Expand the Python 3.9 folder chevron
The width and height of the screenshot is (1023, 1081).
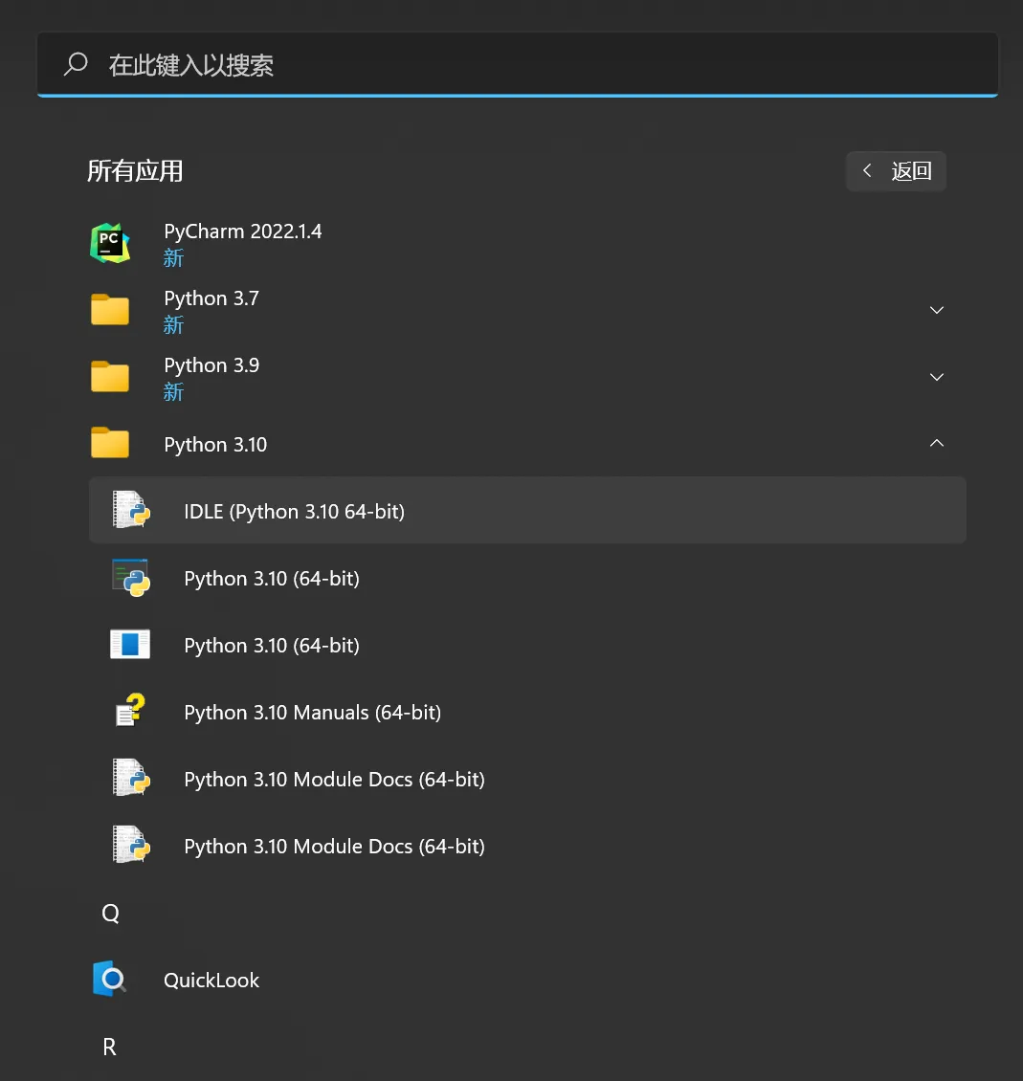pos(937,377)
